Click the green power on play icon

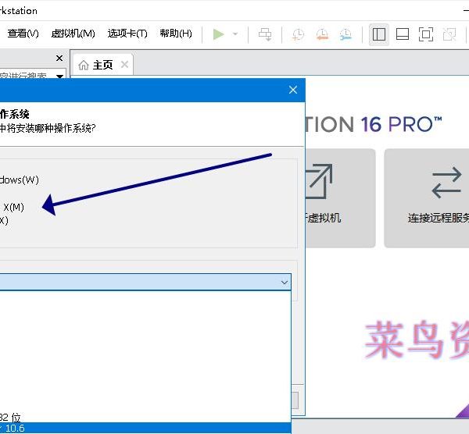click(x=218, y=34)
